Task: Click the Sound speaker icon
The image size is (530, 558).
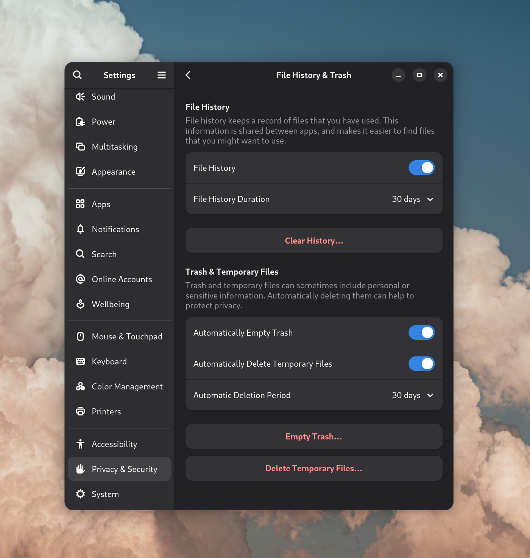Action: [x=80, y=97]
